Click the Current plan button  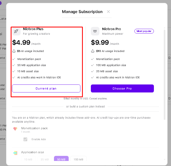[46, 88]
